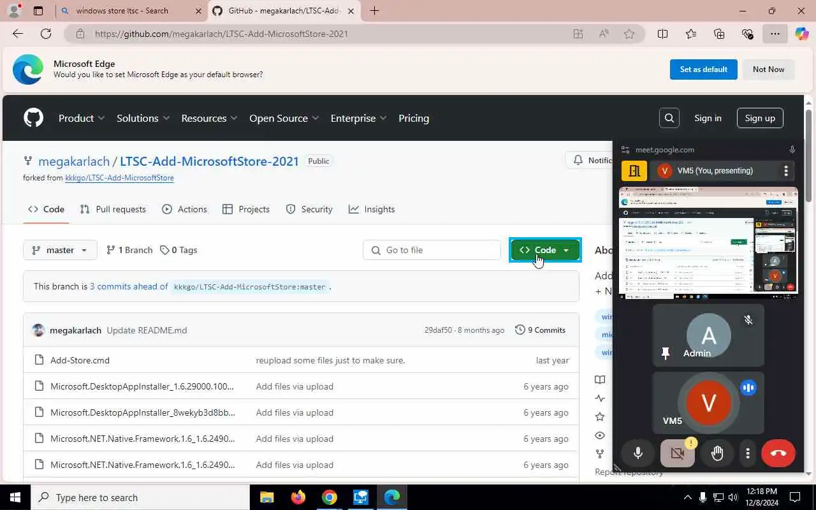Open Edge split screen icon
Viewport: 816px width, 510px height.
[662, 34]
